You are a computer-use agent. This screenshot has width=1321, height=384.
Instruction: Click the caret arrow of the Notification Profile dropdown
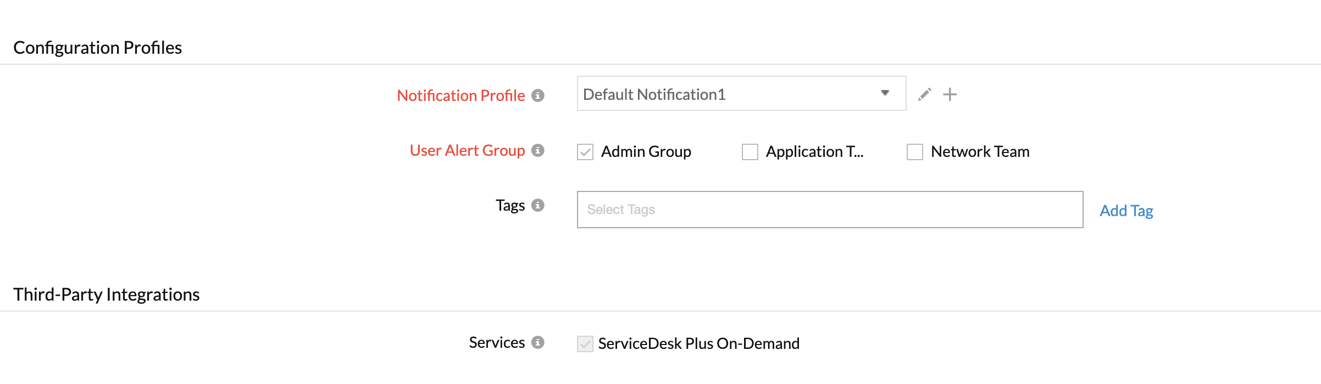[885, 93]
